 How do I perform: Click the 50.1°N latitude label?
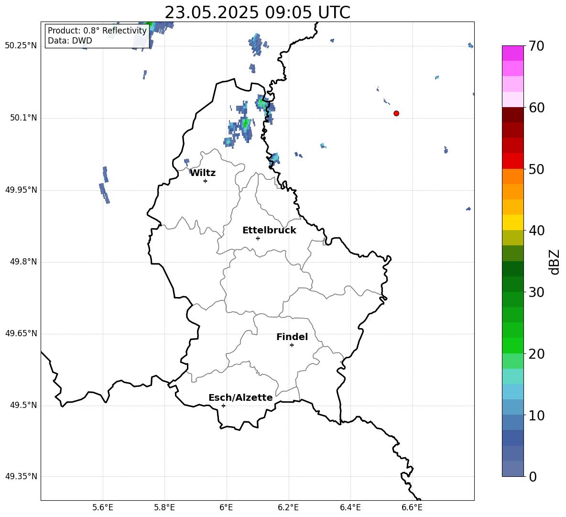coord(23,118)
